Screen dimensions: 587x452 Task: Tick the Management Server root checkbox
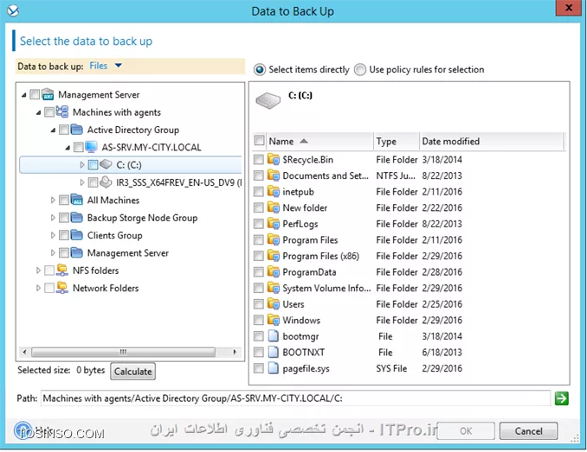[x=35, y=94]
